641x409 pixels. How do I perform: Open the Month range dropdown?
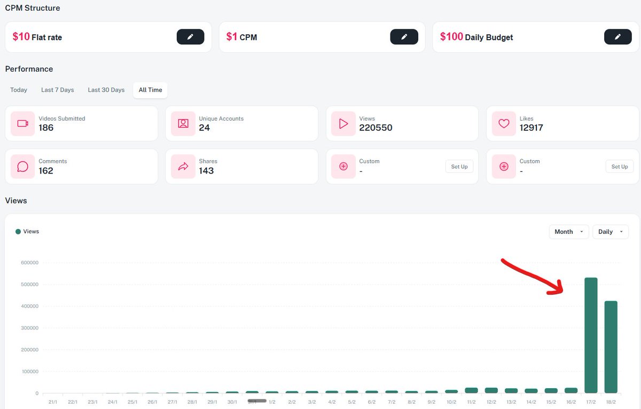coord(569,232)
